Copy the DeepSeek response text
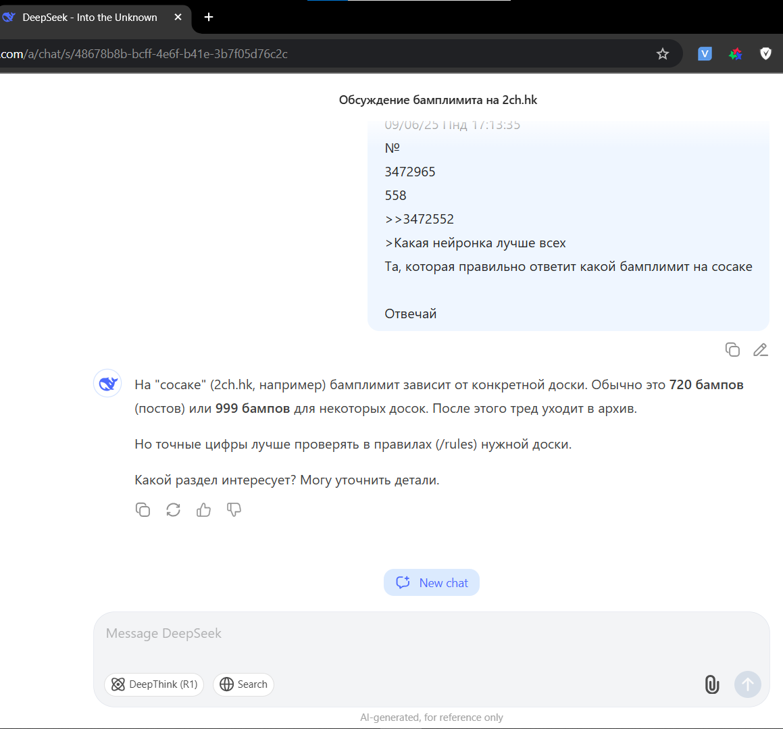The height and width of the screenshot is (729, 783). pyautogui.click(x=143, y=510)
